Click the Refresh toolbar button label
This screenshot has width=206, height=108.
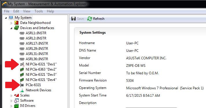(99, 19)
